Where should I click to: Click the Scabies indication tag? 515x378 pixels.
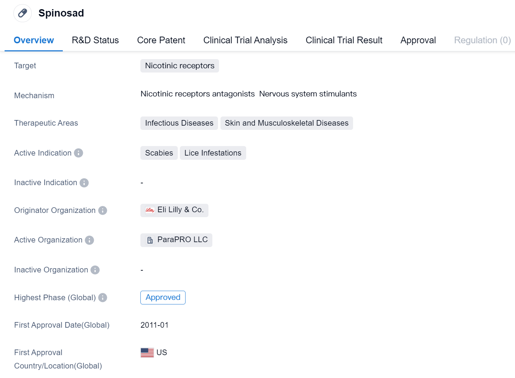point(159,153)
